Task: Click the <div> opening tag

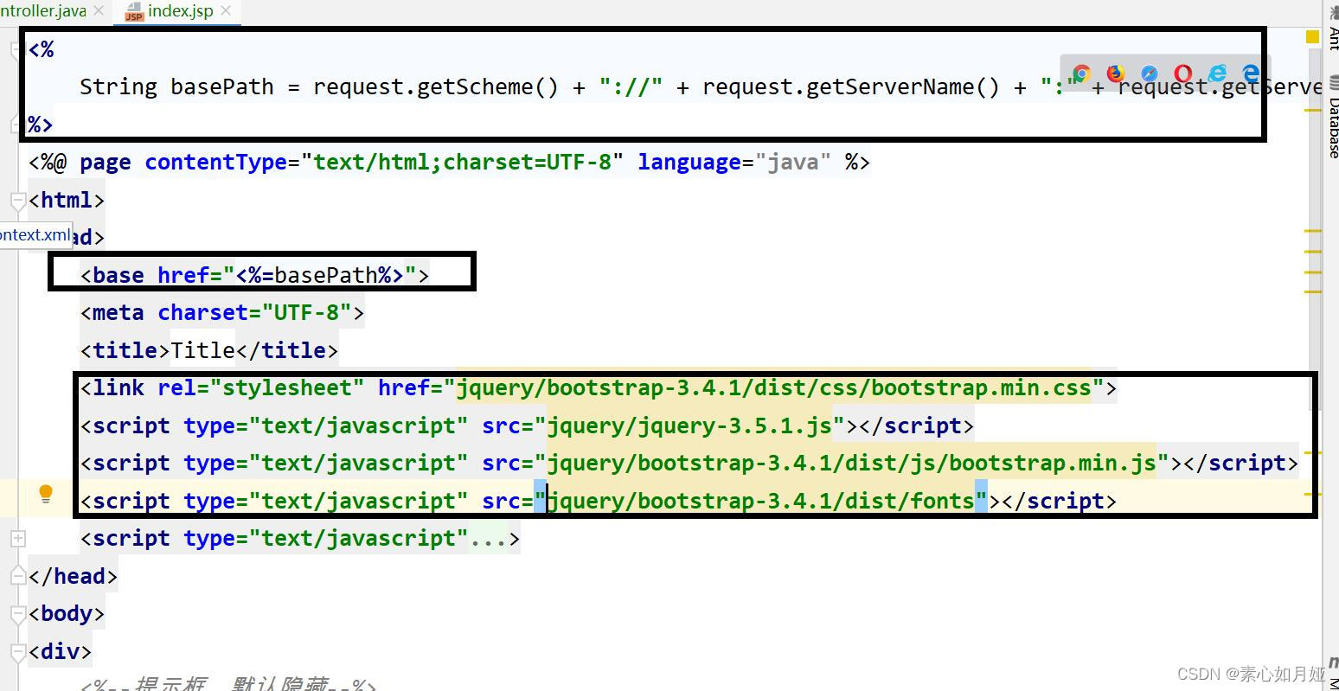Action: coord(60,651)
